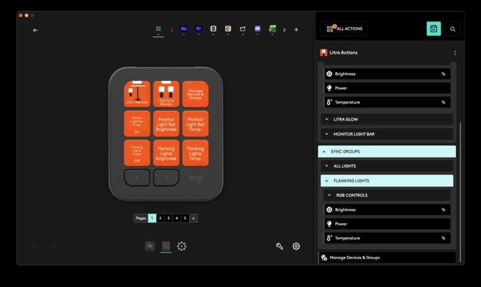Image resolution: width=481 pixels, height=287 pixels.
Task: Go to page 5
Action: (x=185, y=218)
